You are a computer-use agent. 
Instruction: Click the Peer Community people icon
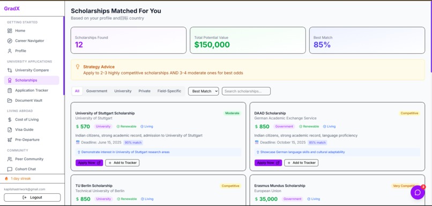[10, 159]
